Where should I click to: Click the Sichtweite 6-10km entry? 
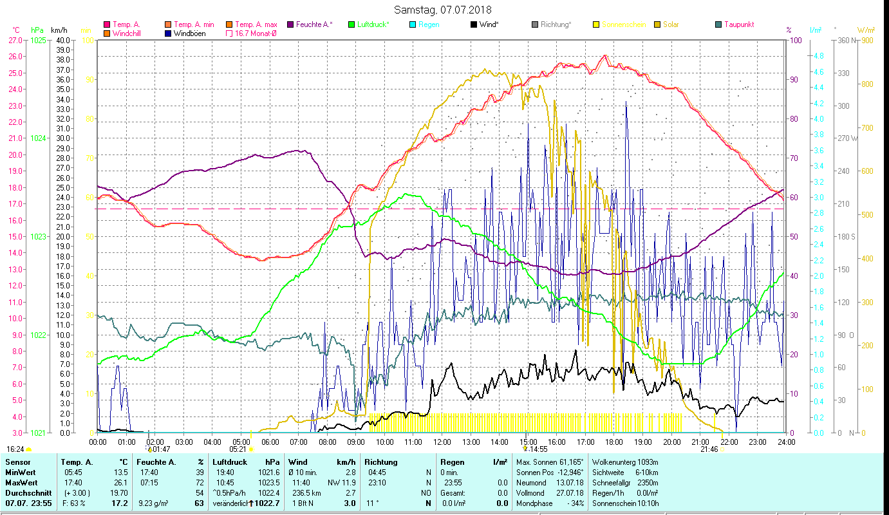click(x=625, y=473)
